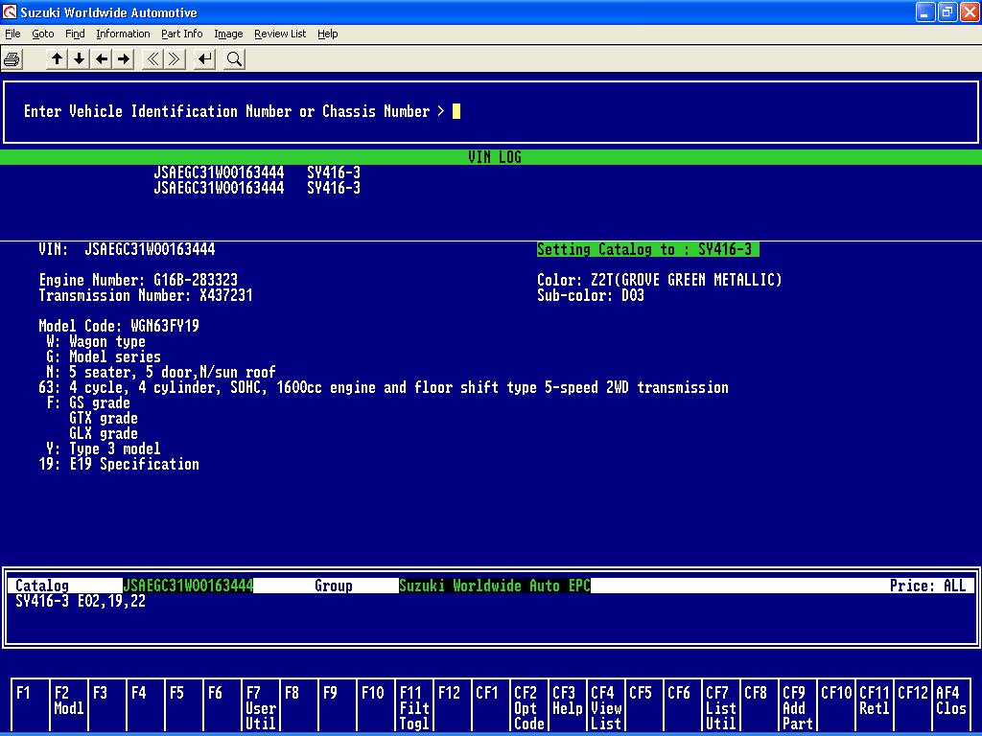Screen dimensions: 982x736
Task: Click the up arrow toolbar button
Action: click(x=57, y=59)
